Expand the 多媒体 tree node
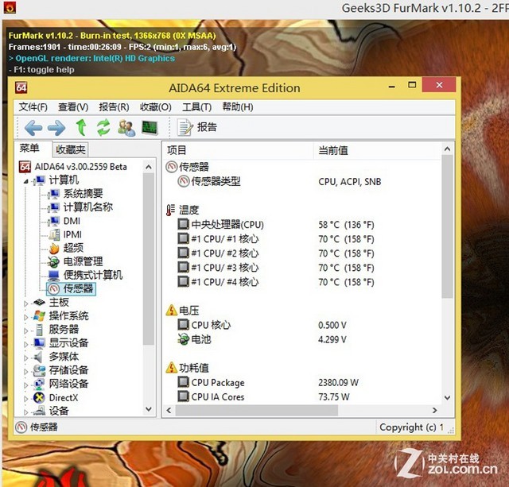Image resolution: width=509 pixels, height=487 pixels. [x=26, y=358]
